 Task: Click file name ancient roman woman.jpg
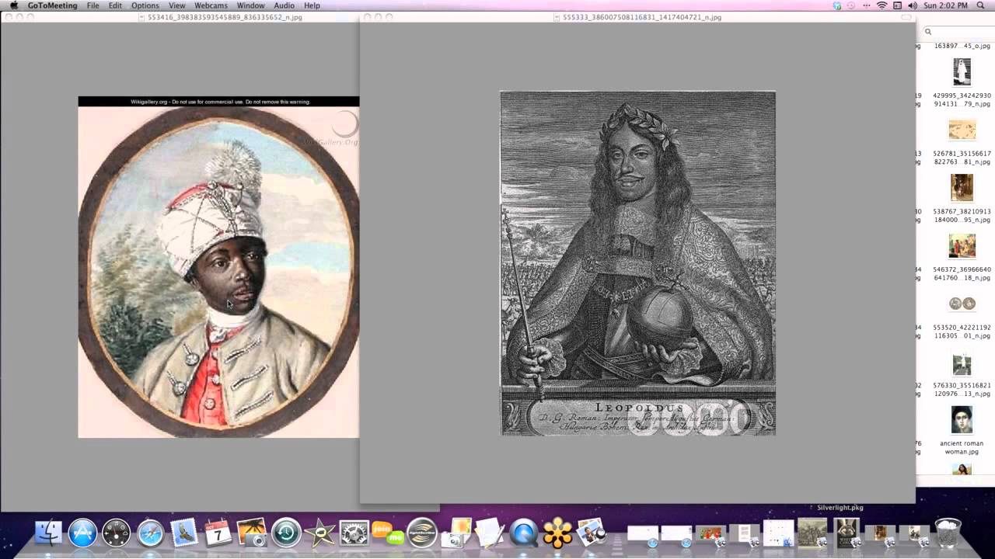click(x=962, y=447)
